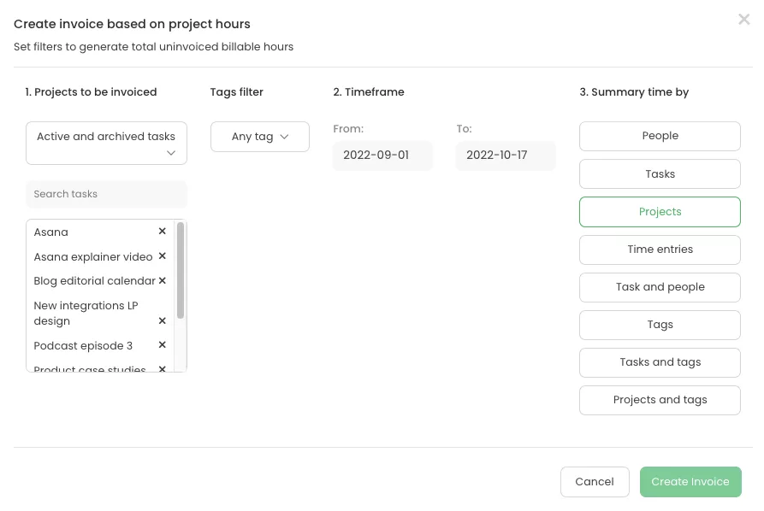Remove Asana from the task list
Screen dimensions: 764x511
[x=162, y=232]
